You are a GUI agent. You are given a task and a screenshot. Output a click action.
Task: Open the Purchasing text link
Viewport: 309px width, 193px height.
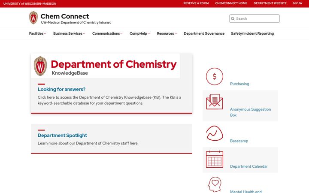click(239, 84)
